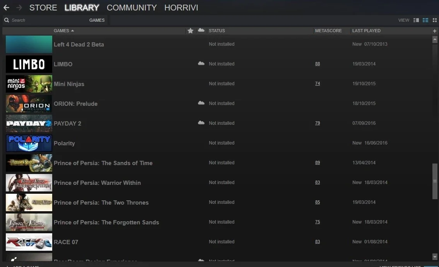This screenshot has width=439, height=267.
Task: Select 'Mini Ninjas' game title
Action: click(x=69, y=84)
